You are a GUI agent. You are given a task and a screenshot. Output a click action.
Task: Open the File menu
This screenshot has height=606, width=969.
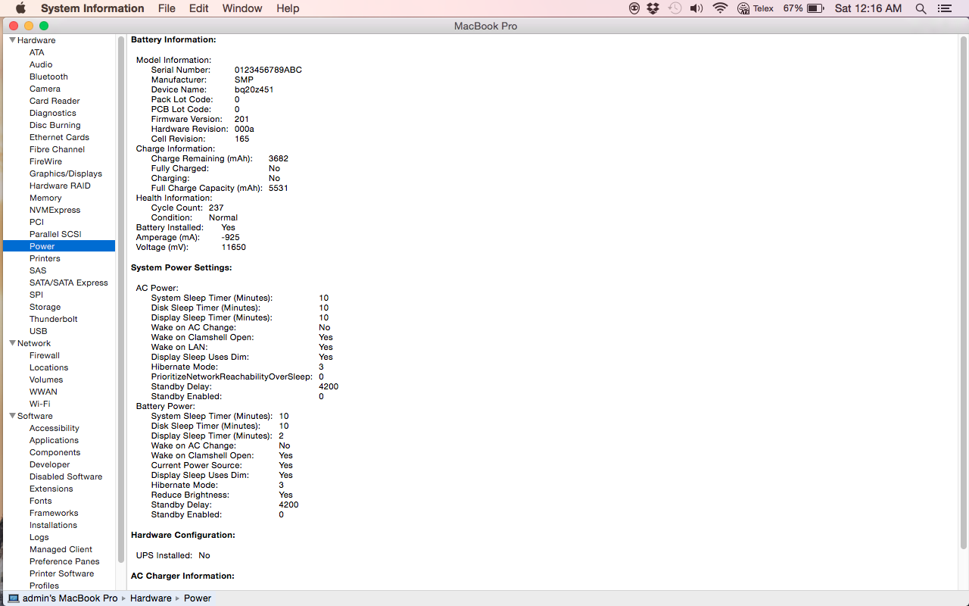click(x=167, y=8)
